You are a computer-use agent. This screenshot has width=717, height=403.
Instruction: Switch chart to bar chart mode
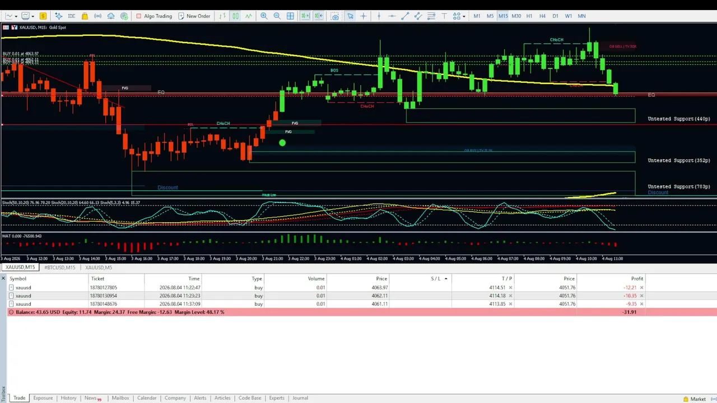click(222, 16)
